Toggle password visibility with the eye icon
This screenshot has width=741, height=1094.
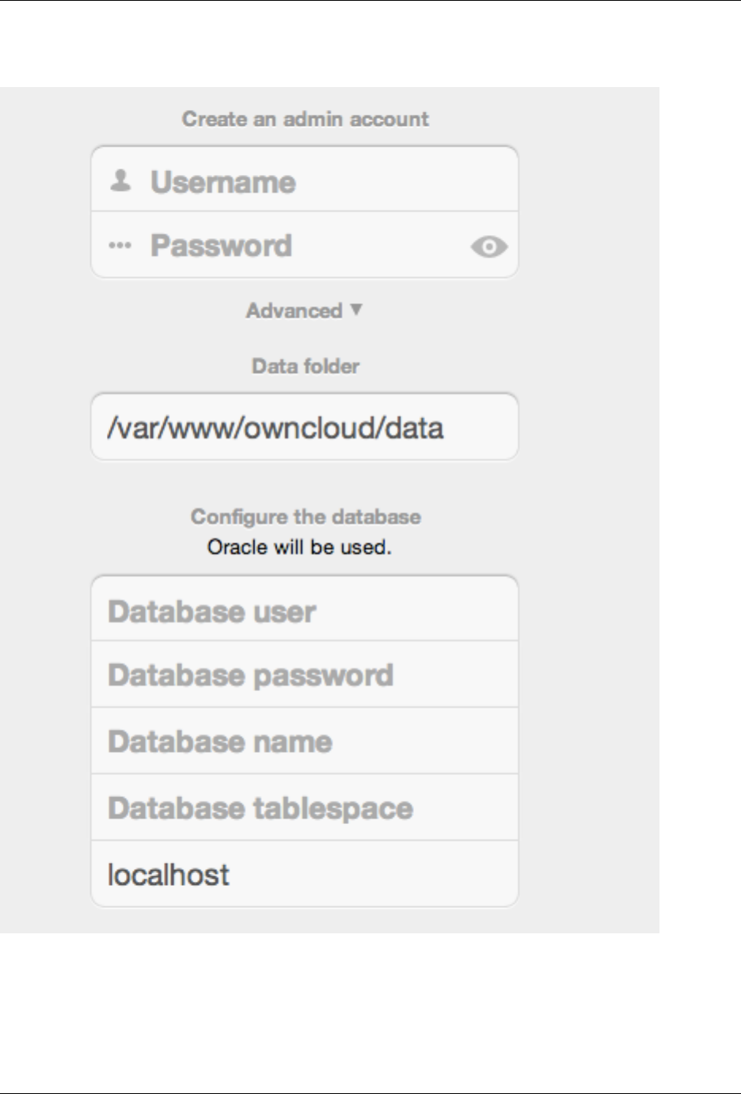click(488, 247)
